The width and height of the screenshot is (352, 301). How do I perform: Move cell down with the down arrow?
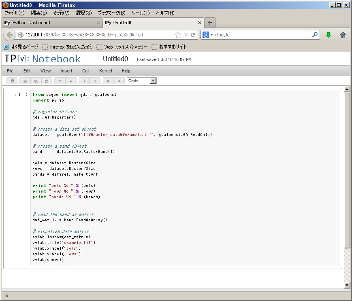[x=70, y=81]
